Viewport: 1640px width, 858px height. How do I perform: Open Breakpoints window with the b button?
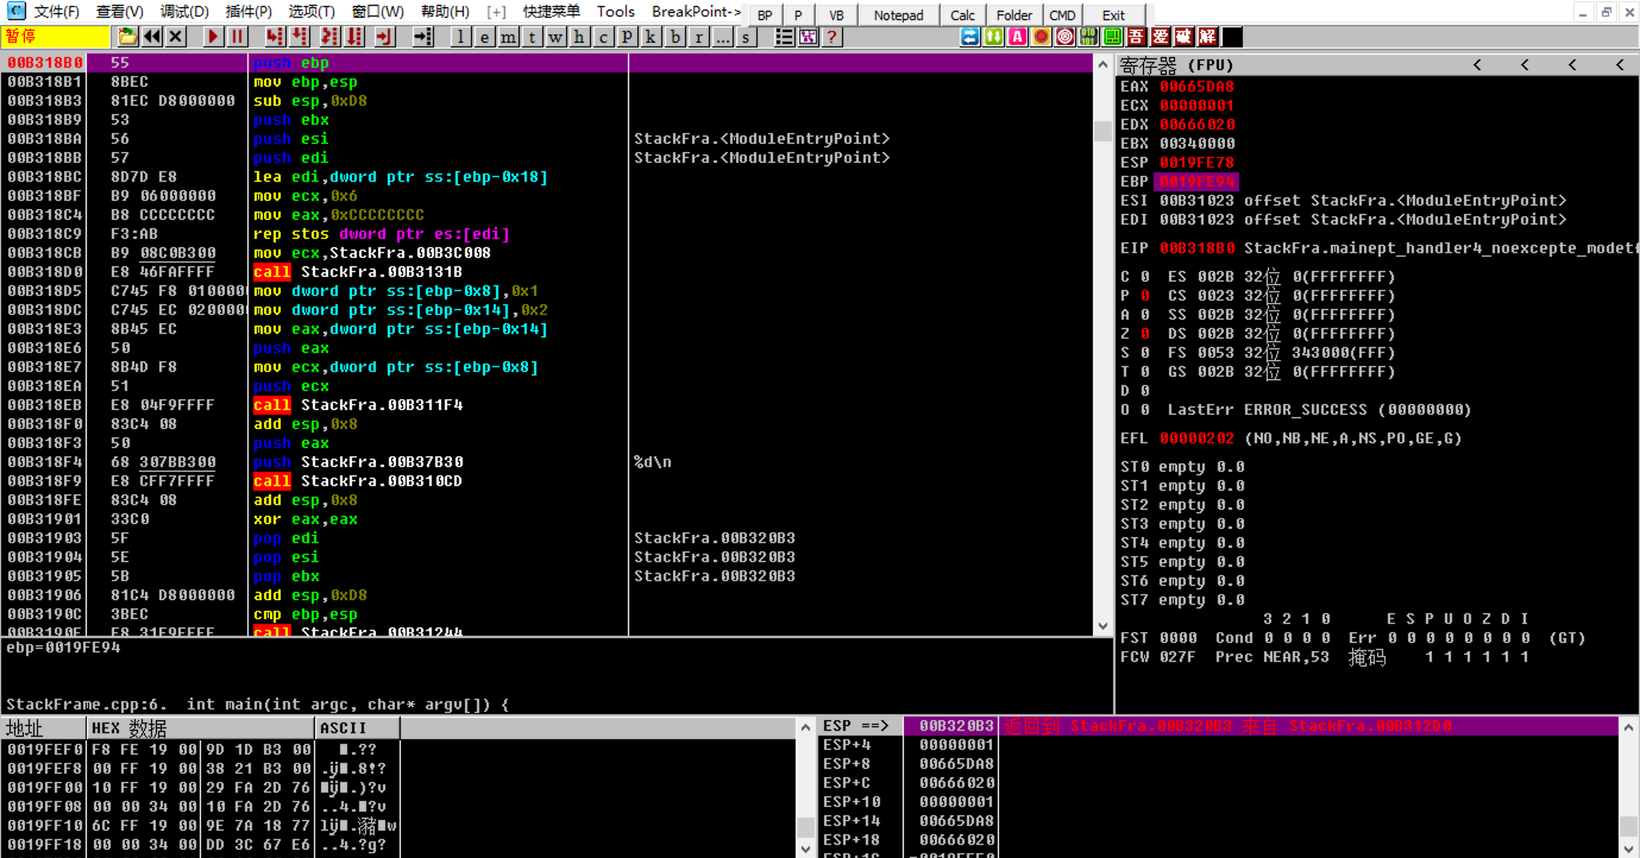[675, 37]
